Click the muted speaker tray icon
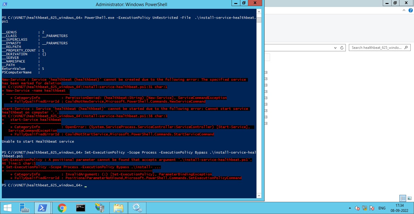The image size is (414, 214). coord(357,208)
